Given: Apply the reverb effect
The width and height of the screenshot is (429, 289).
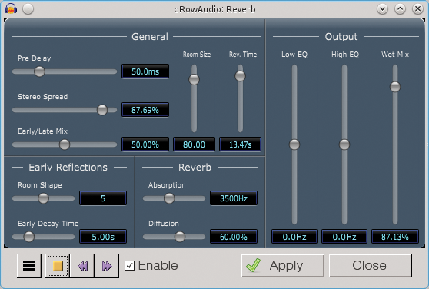Looking at the screenshot, I should pyautogui.click(x=283, y=265).
